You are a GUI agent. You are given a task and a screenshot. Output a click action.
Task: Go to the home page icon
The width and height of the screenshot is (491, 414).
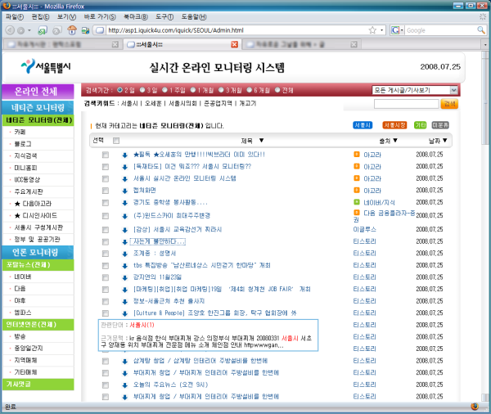(x=72, y=30)
